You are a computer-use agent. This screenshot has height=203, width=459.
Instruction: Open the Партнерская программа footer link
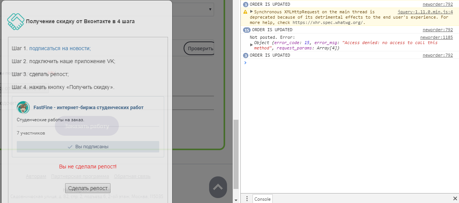[x=80, y=176]
